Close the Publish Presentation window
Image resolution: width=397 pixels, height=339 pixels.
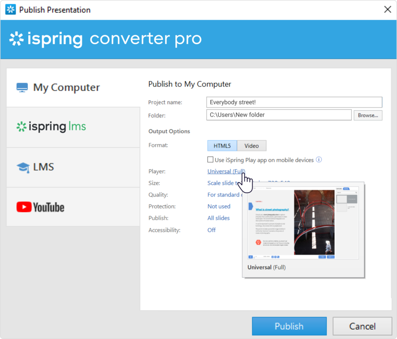coord(387,10)
